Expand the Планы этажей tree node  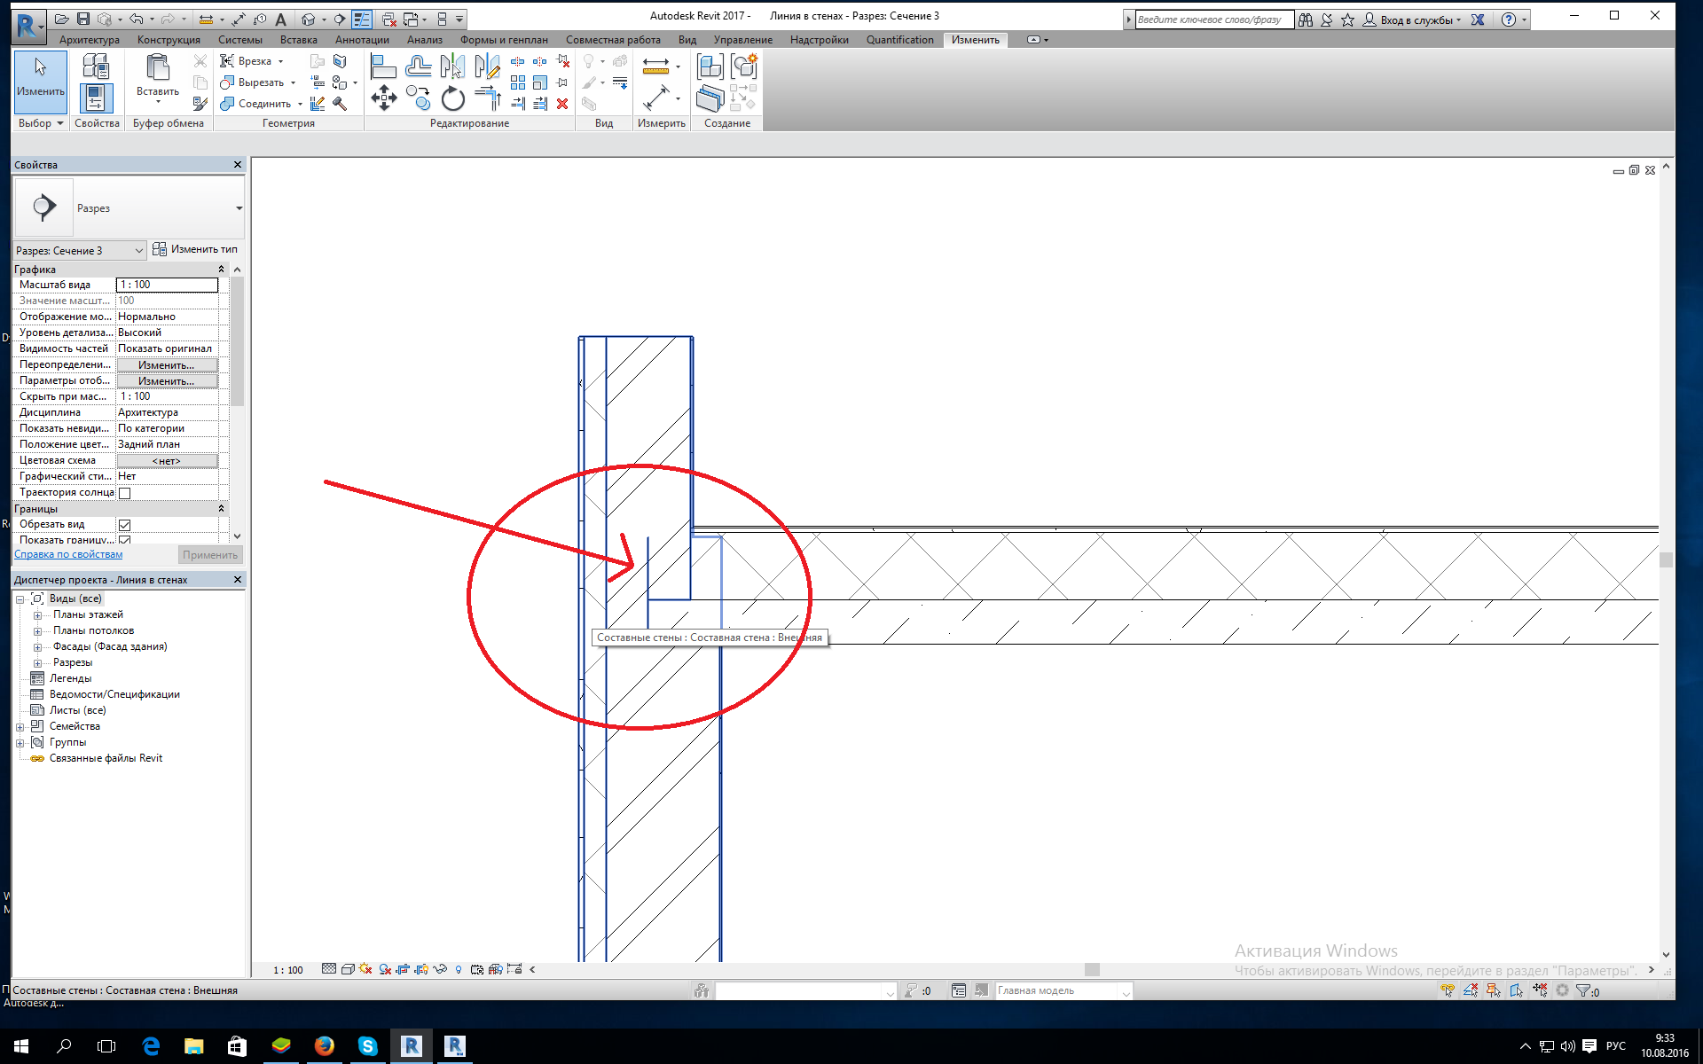tap(37, 615)
